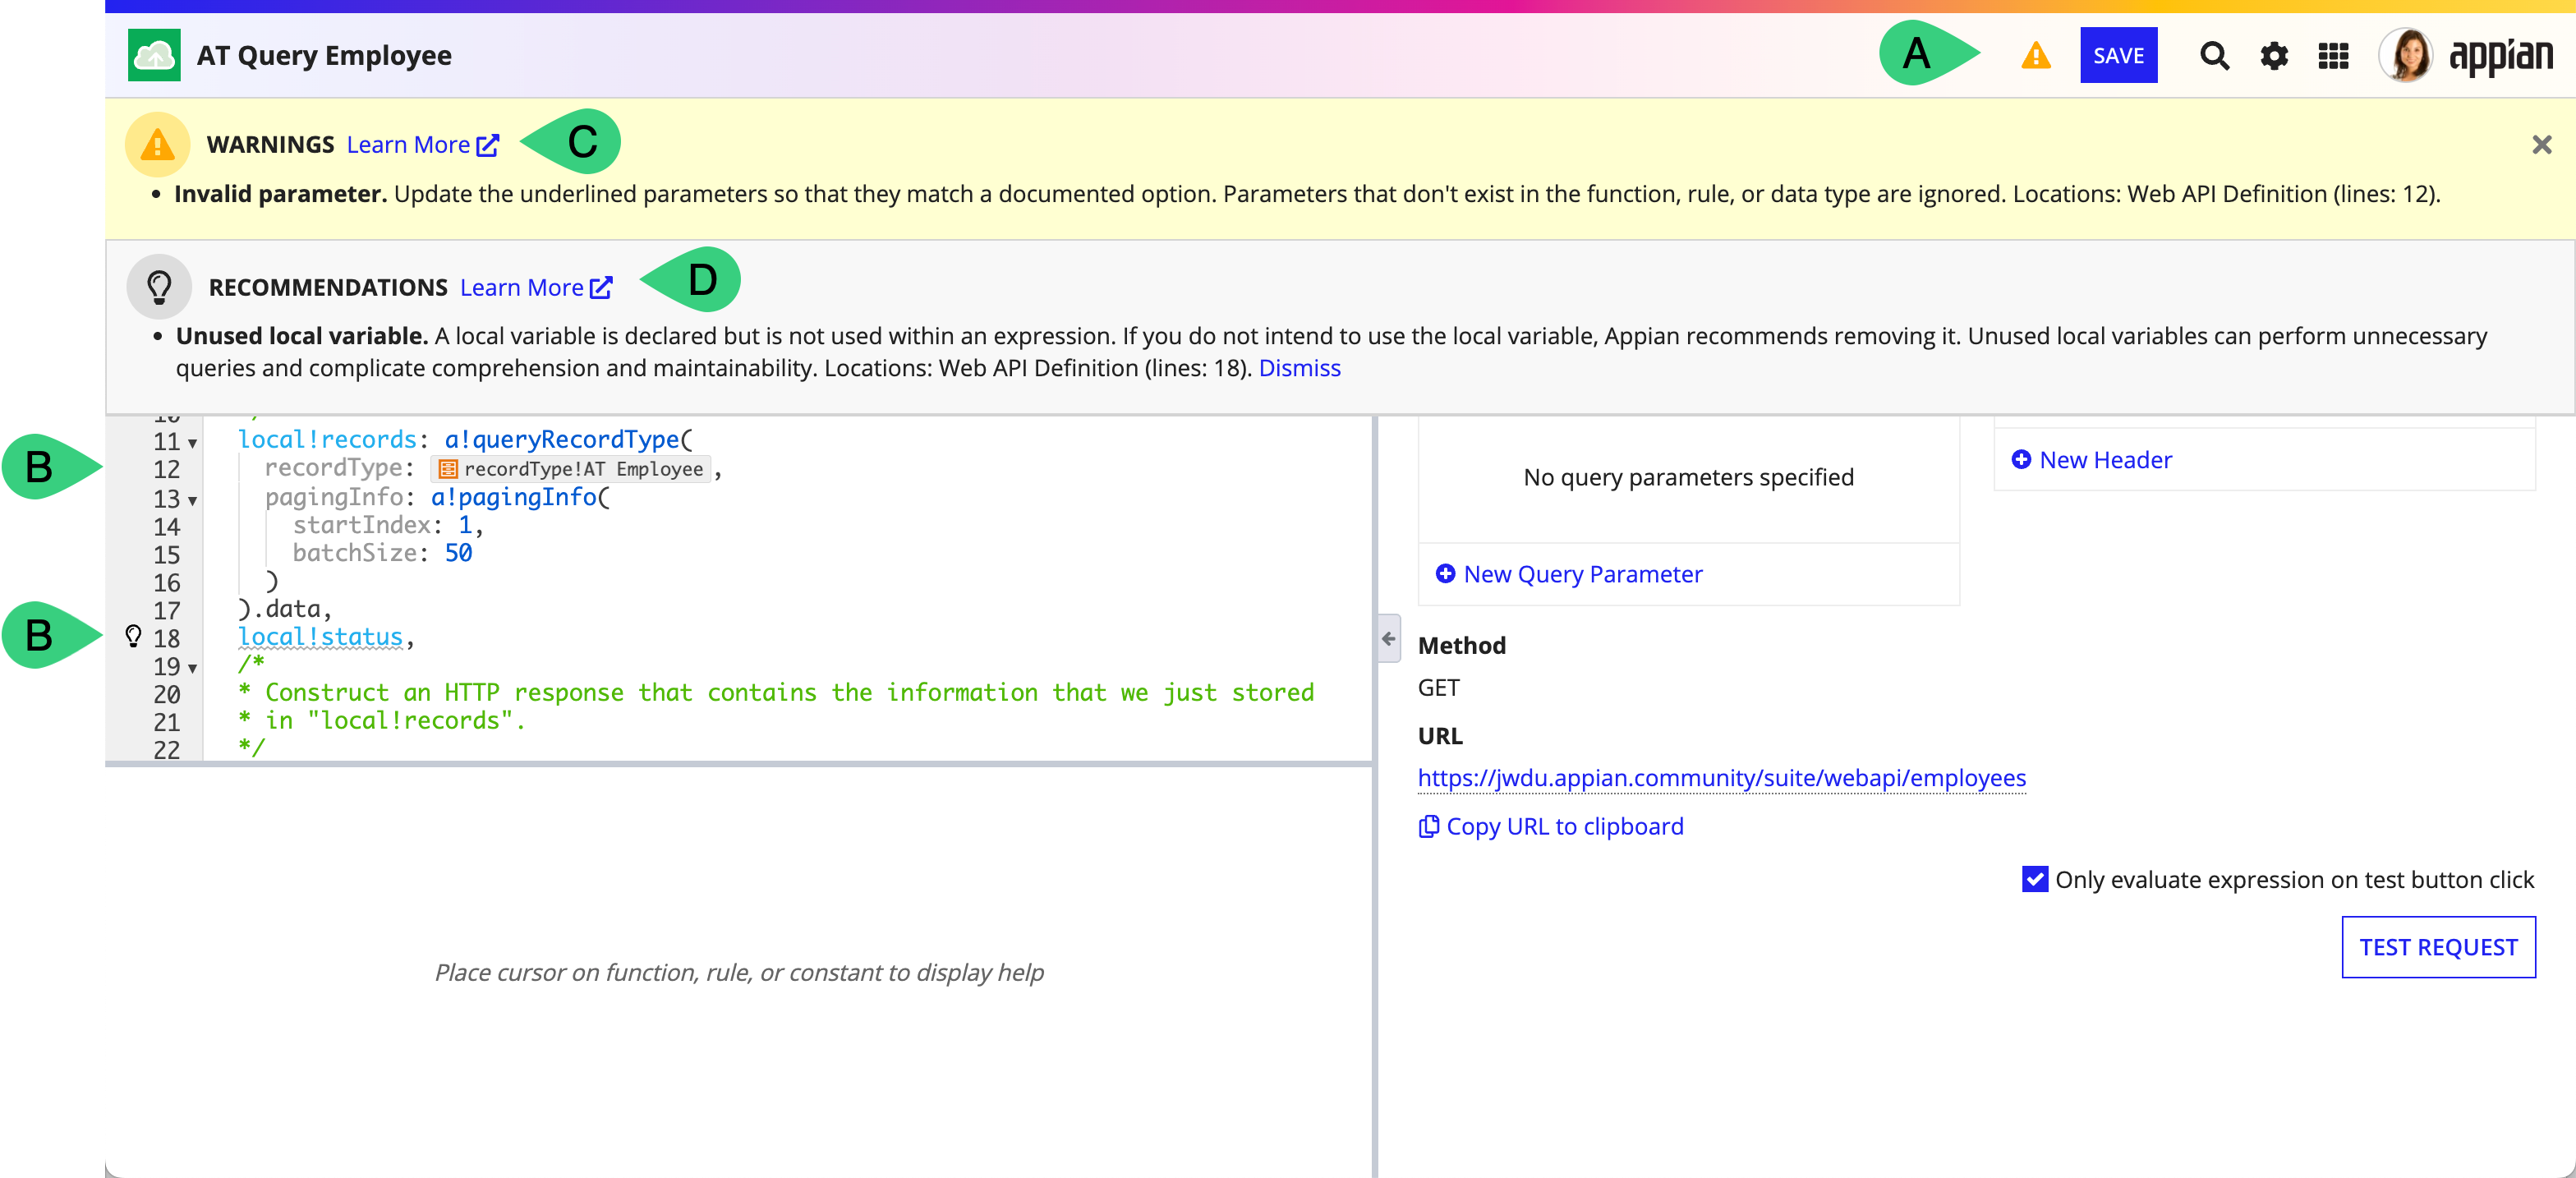Click the AT Query Employee title
Screen dimensions: 2576x1178
[324, 56]
